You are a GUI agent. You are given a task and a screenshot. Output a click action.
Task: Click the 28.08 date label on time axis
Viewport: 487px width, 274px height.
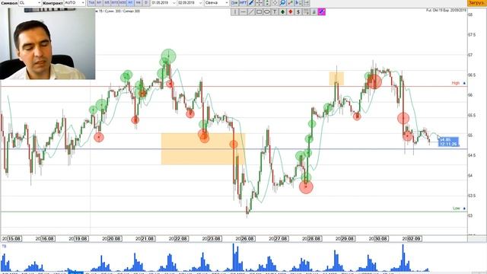tap(314, 238)
